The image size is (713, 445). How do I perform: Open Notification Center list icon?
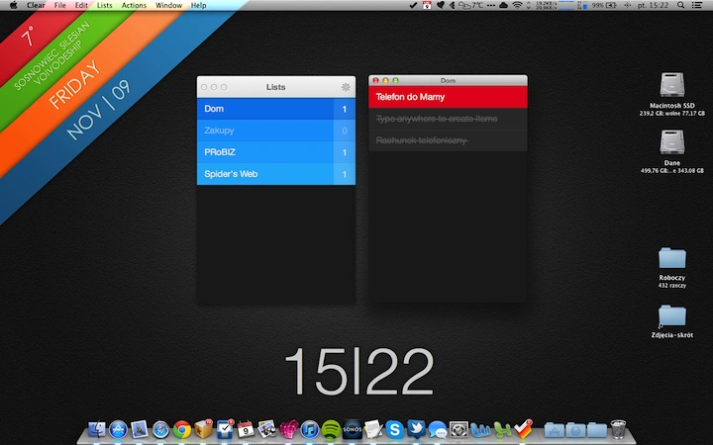click(x=696, y=6)
